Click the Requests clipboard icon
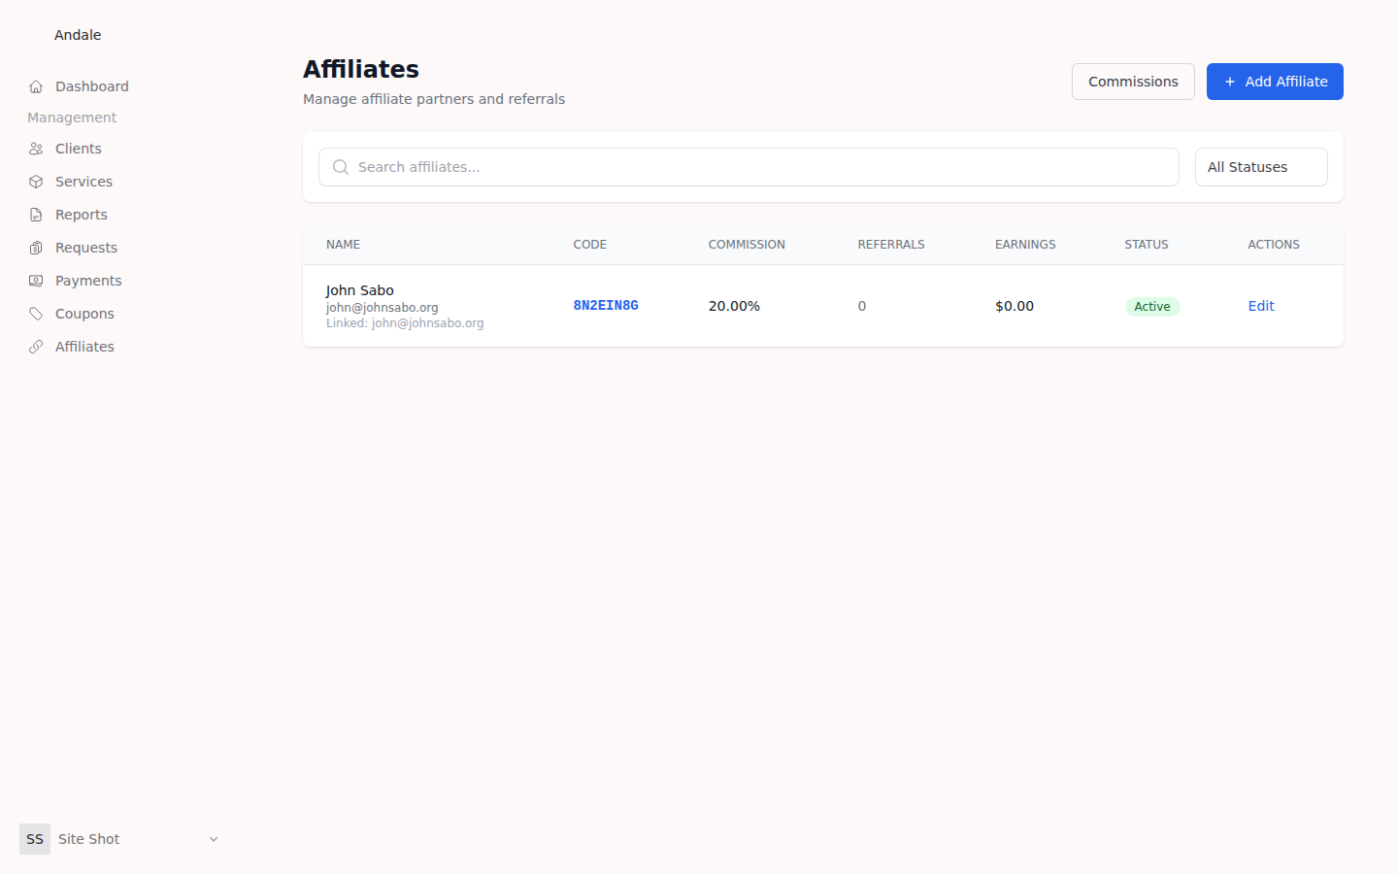Image resolution: width=1398 pixels, height=874 pixels. 36,248
